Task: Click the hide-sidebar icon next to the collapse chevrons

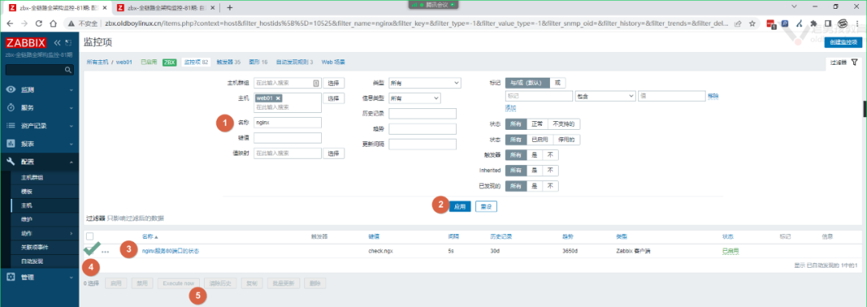Action: [x=68, y=42]
